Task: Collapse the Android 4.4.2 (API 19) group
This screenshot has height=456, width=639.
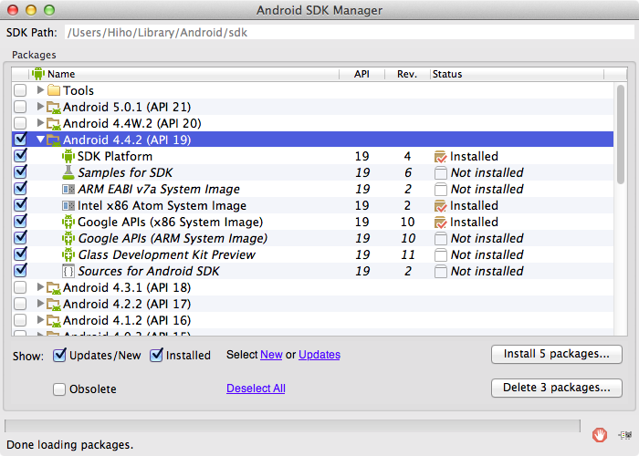Action: pos(40,140)
